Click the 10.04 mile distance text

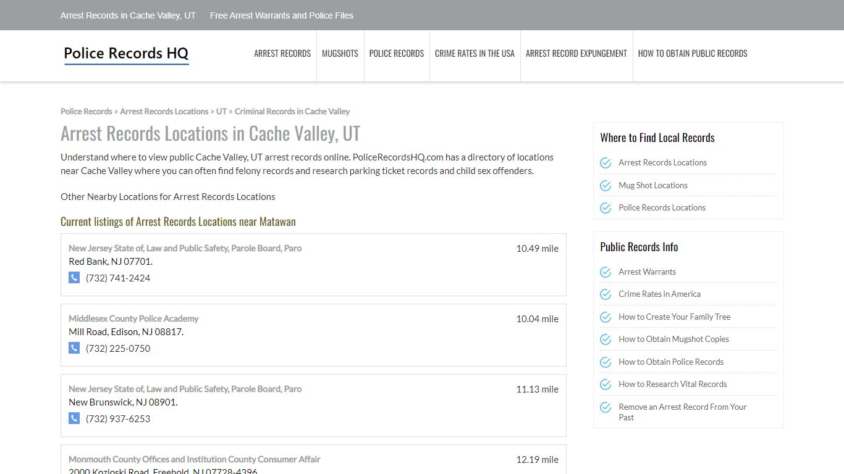click(538, 319)
